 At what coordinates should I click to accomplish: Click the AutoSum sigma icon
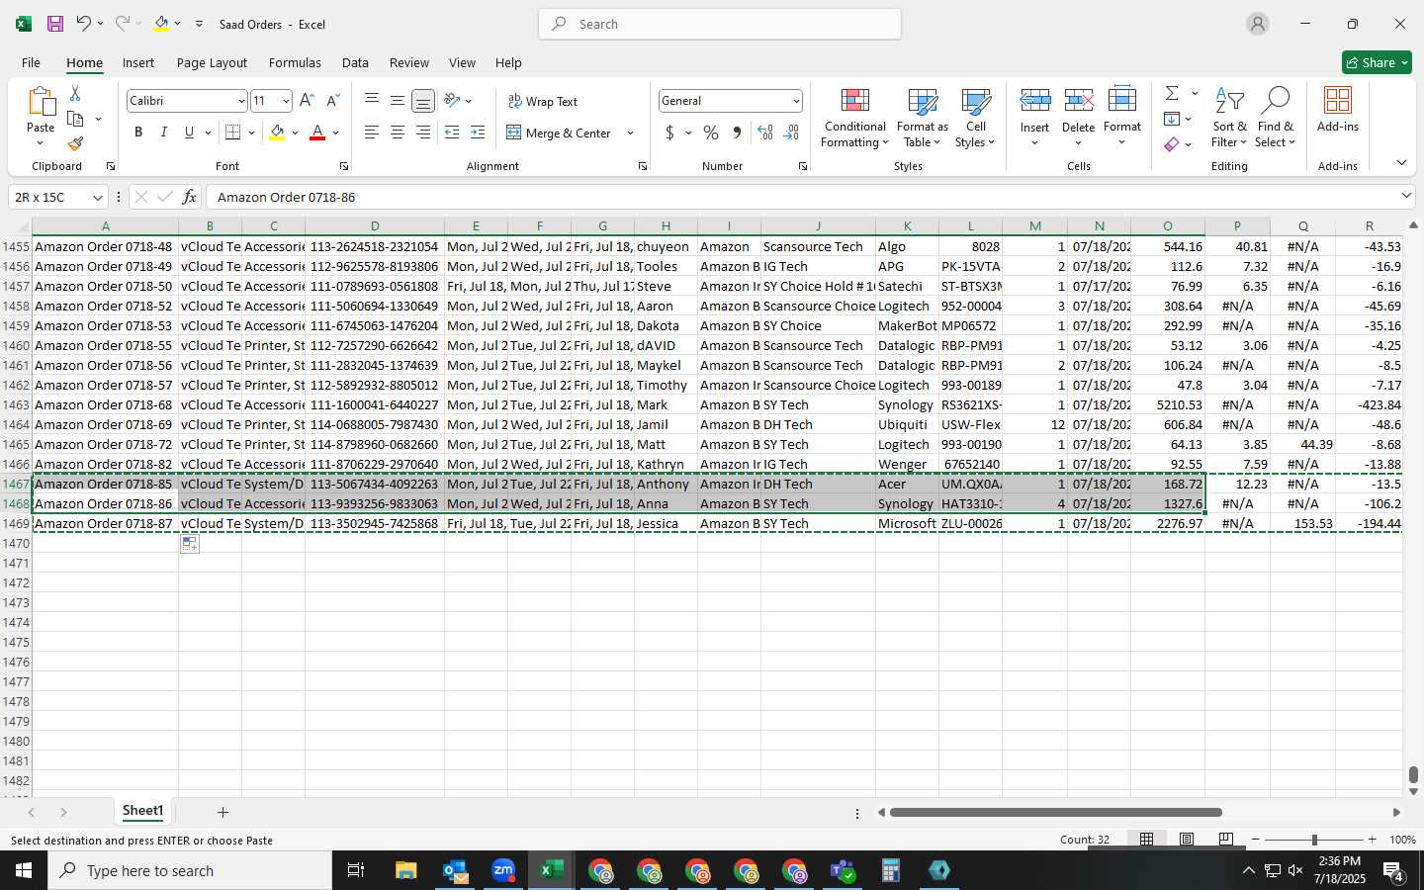pos(1172,93)
